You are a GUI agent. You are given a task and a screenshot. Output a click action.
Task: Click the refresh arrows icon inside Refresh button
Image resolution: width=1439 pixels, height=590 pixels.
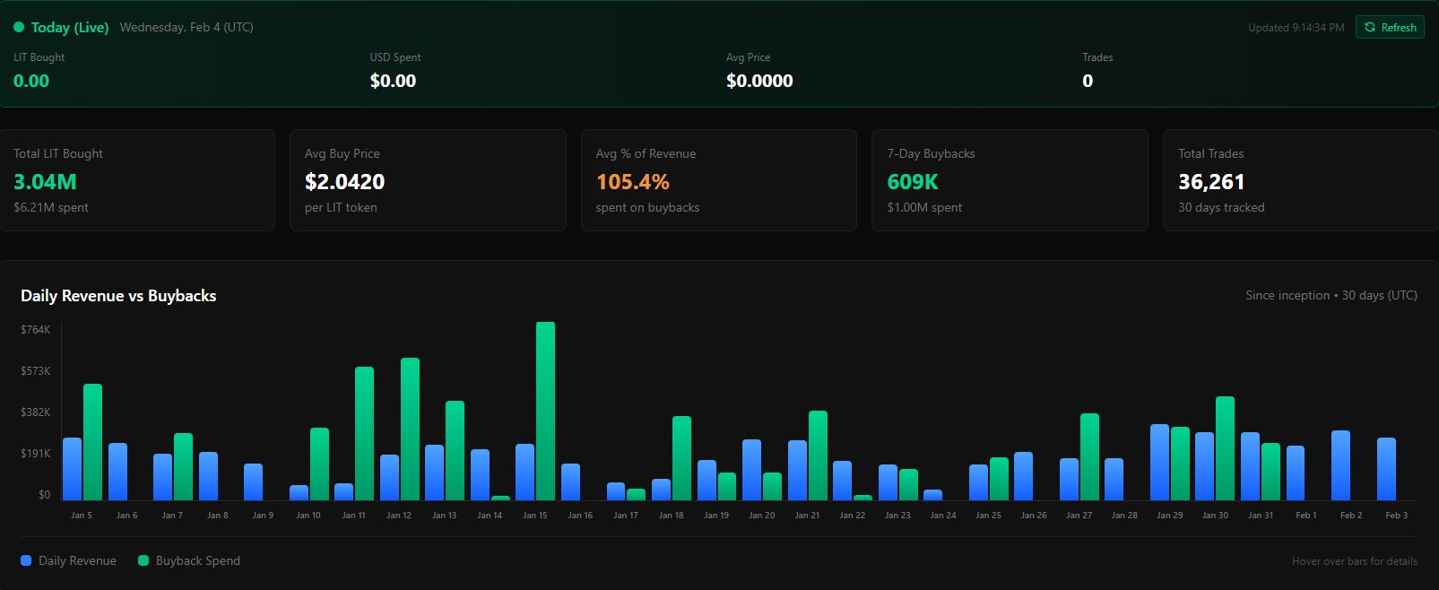(1370, 28)
